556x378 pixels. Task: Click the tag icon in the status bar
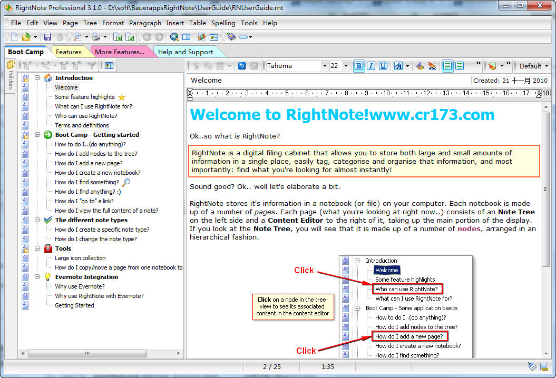click(x=532, y=366)
